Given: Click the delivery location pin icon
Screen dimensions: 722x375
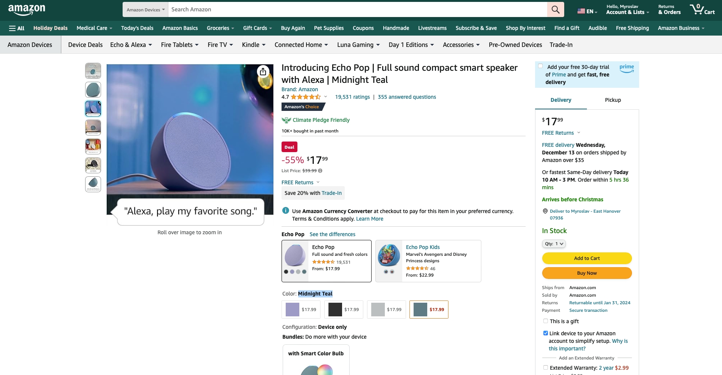Looking at the screenshot, I should 545,211.
